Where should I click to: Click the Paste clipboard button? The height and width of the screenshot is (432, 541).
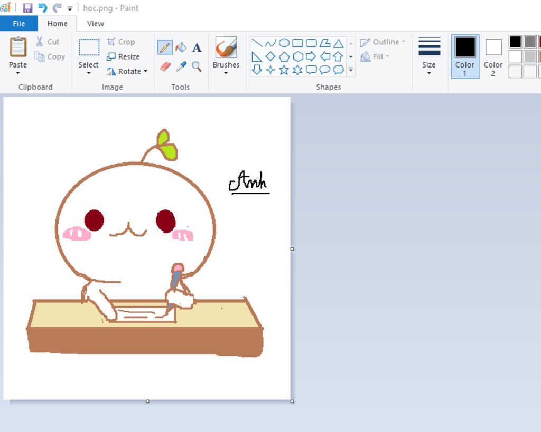pyautogui.click(x=18, y=47)
